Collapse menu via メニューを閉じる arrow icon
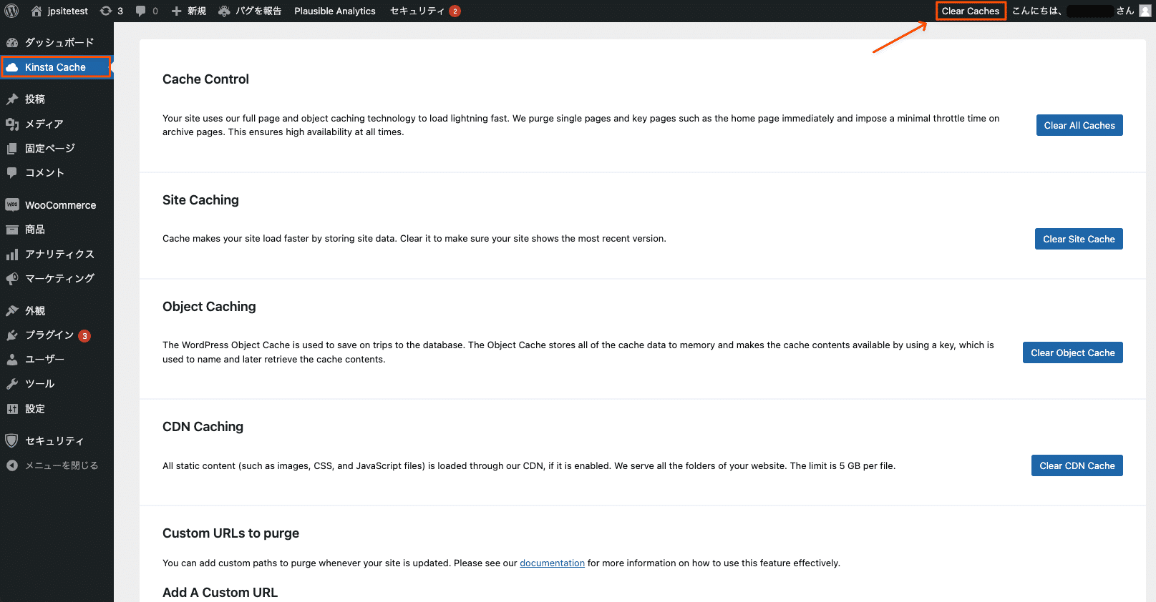Viewport: 1156px width, 602px height. [12, 465]
